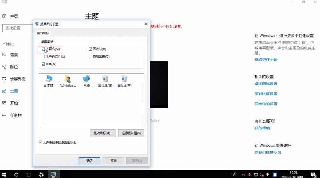
Task: Open 主题 settings in sidebar
Action: [x=10, y=91]
